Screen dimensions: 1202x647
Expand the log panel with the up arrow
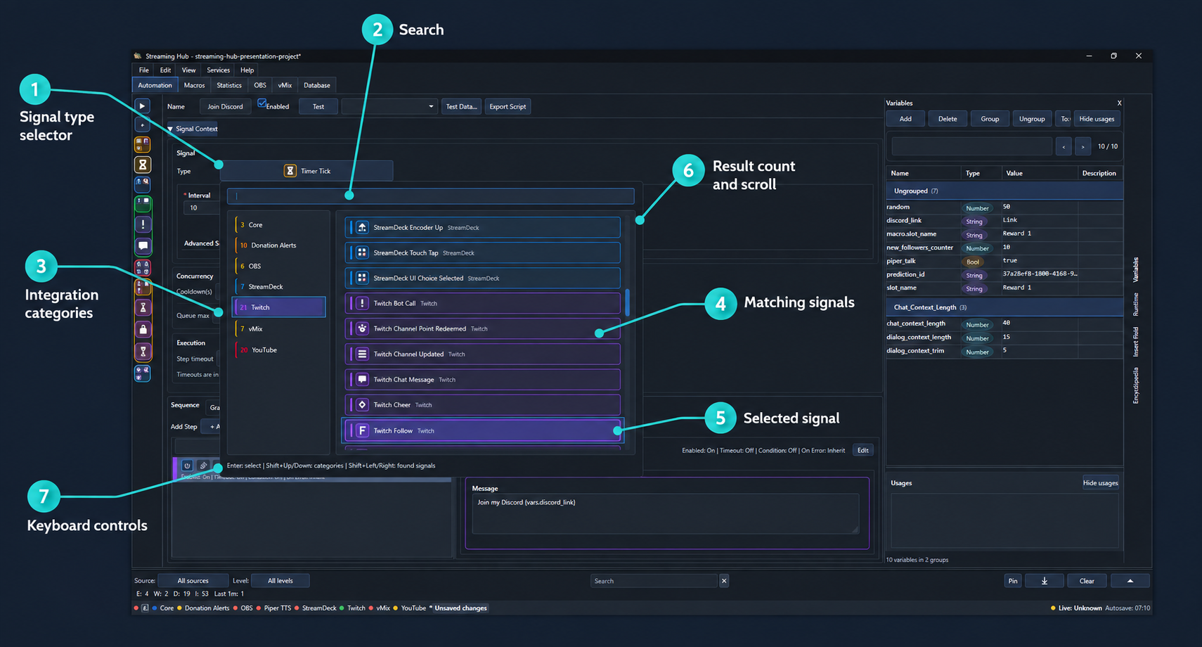pyautogui.click(x=1130, y=581)
